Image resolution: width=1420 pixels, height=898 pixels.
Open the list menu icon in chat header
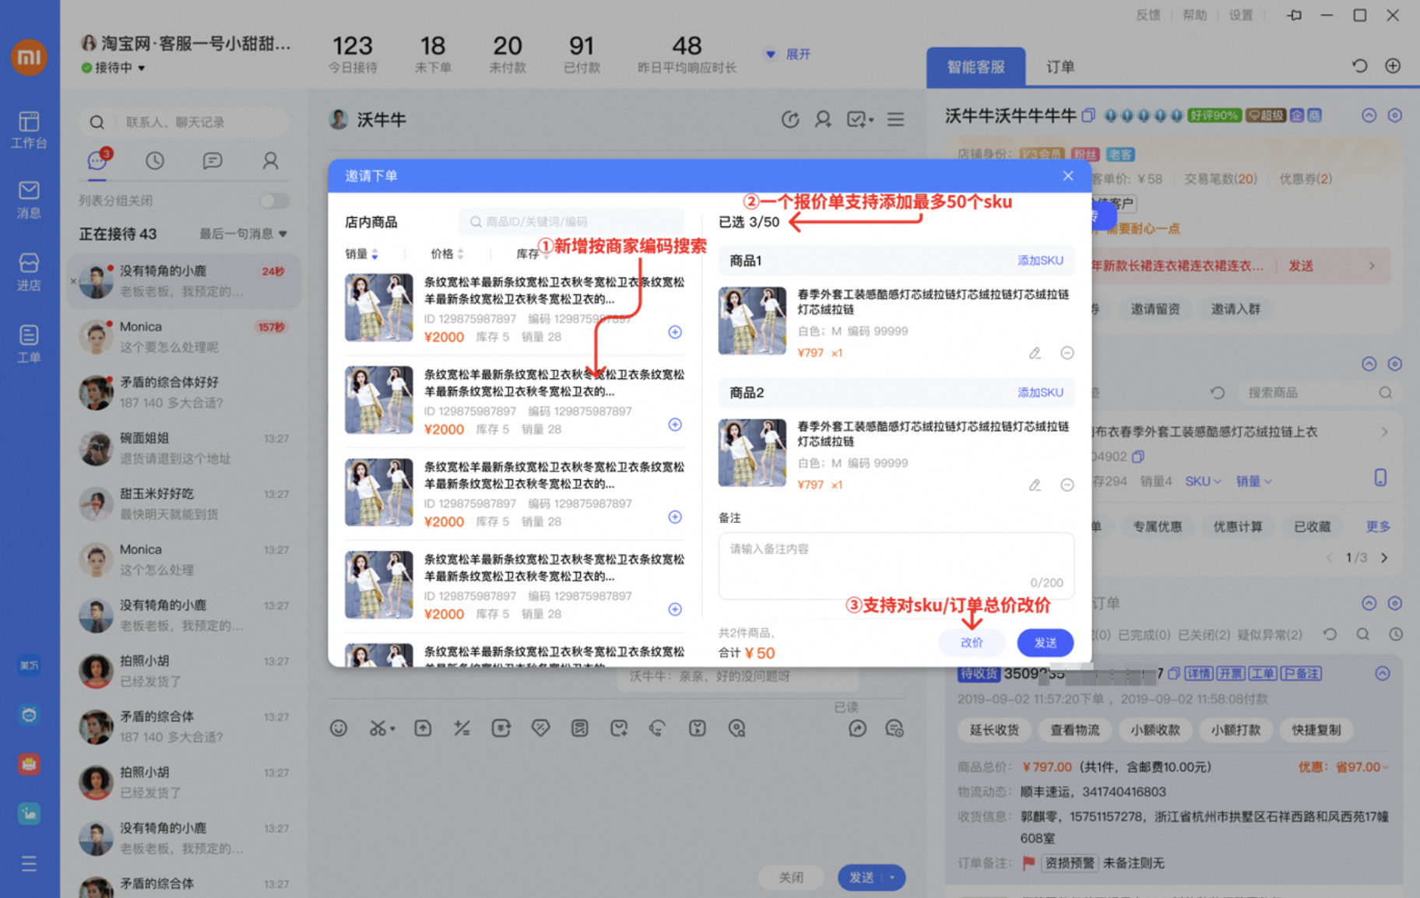click(895, 120)
